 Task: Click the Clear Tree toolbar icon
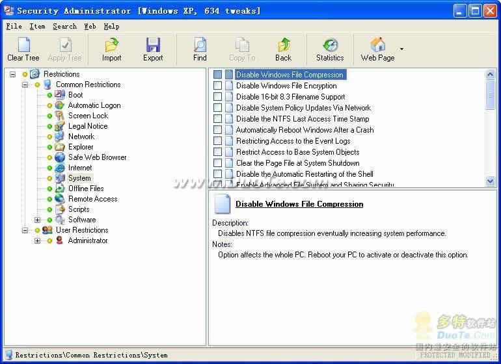[23, 45]
